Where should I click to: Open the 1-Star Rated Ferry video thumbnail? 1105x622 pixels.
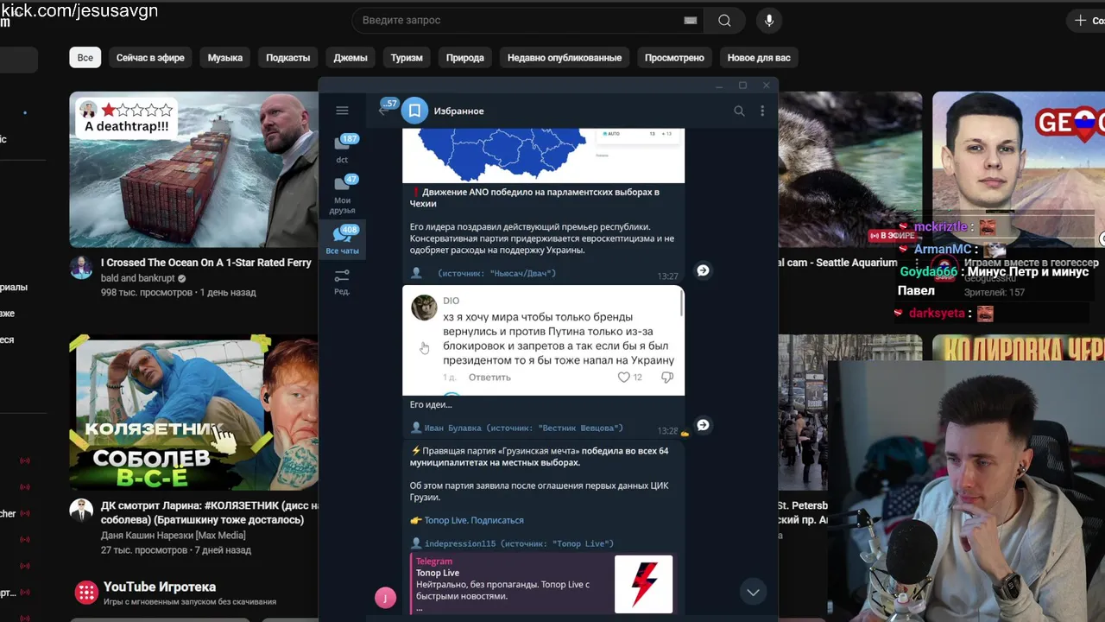click(193, 170)
